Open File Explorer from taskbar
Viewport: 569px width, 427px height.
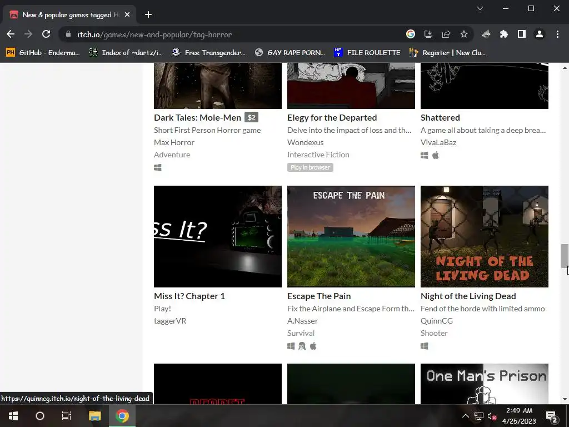94,416
